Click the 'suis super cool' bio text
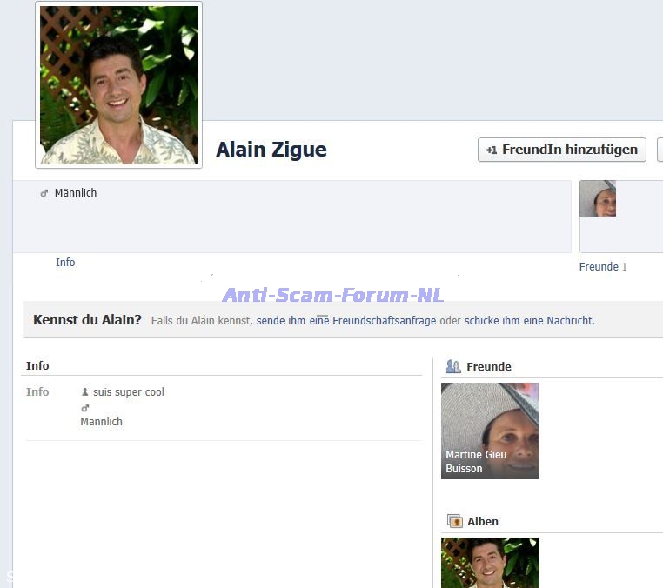Viewport: 663px width, 588px height. point(129,392)
